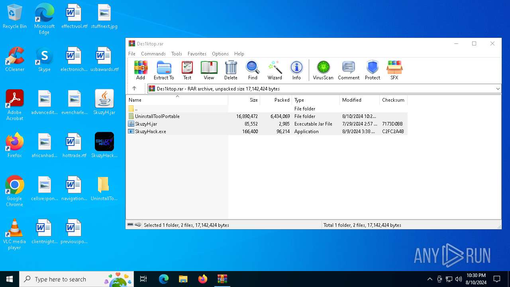The image size is (510, 287).
Task: Run the Test archive tool
Action: pyautogui.click(x=187, y=70)
